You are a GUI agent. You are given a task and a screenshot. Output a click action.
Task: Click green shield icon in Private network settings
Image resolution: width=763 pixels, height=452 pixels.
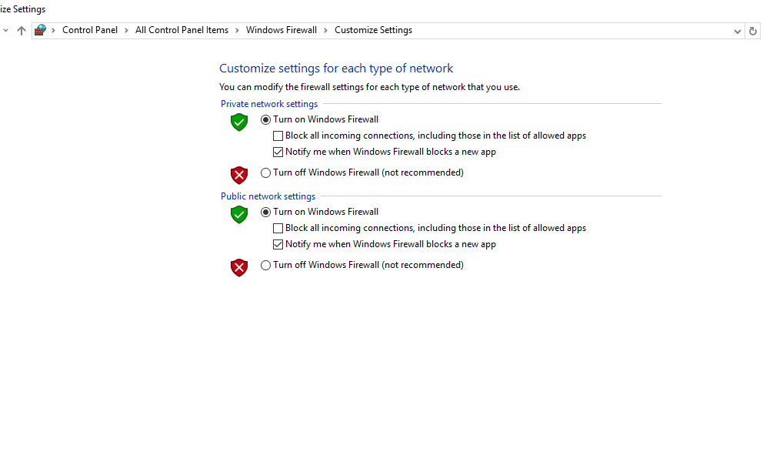click(x=239, y=122)
